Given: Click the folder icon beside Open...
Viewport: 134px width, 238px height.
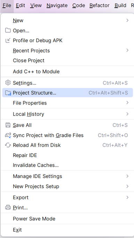Looking at the screenshot, I should pos(8,30).
